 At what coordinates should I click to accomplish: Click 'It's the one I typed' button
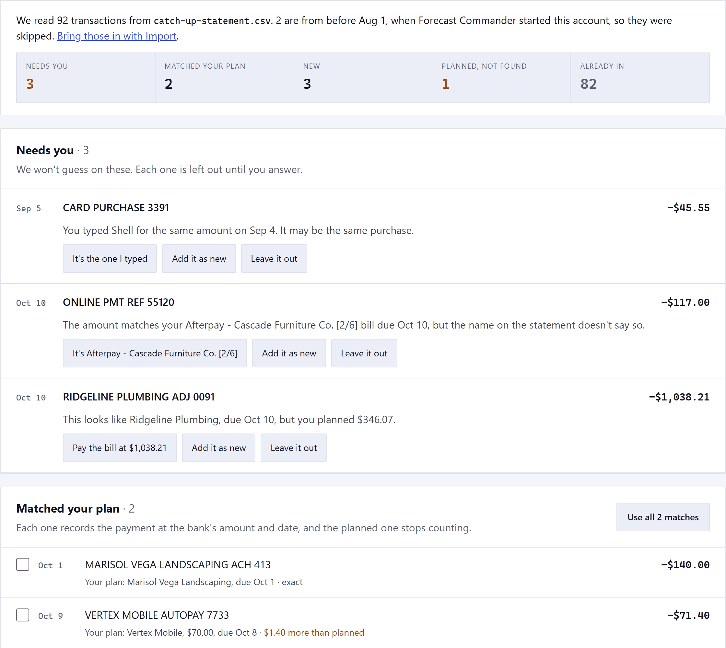[110, 259]
